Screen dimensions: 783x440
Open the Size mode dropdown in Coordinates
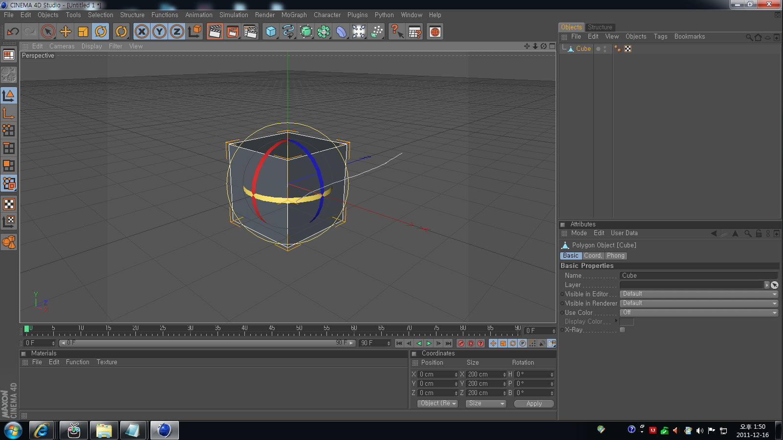click(x=486, y=404)
